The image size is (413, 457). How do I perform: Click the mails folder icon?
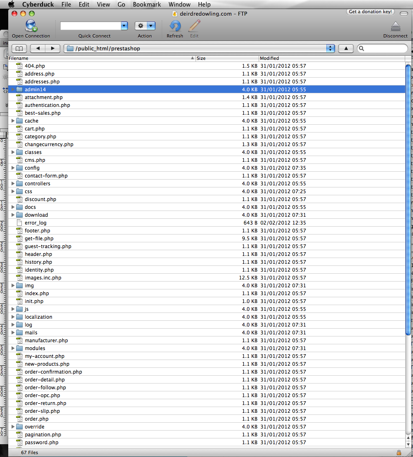pos(19,333)
